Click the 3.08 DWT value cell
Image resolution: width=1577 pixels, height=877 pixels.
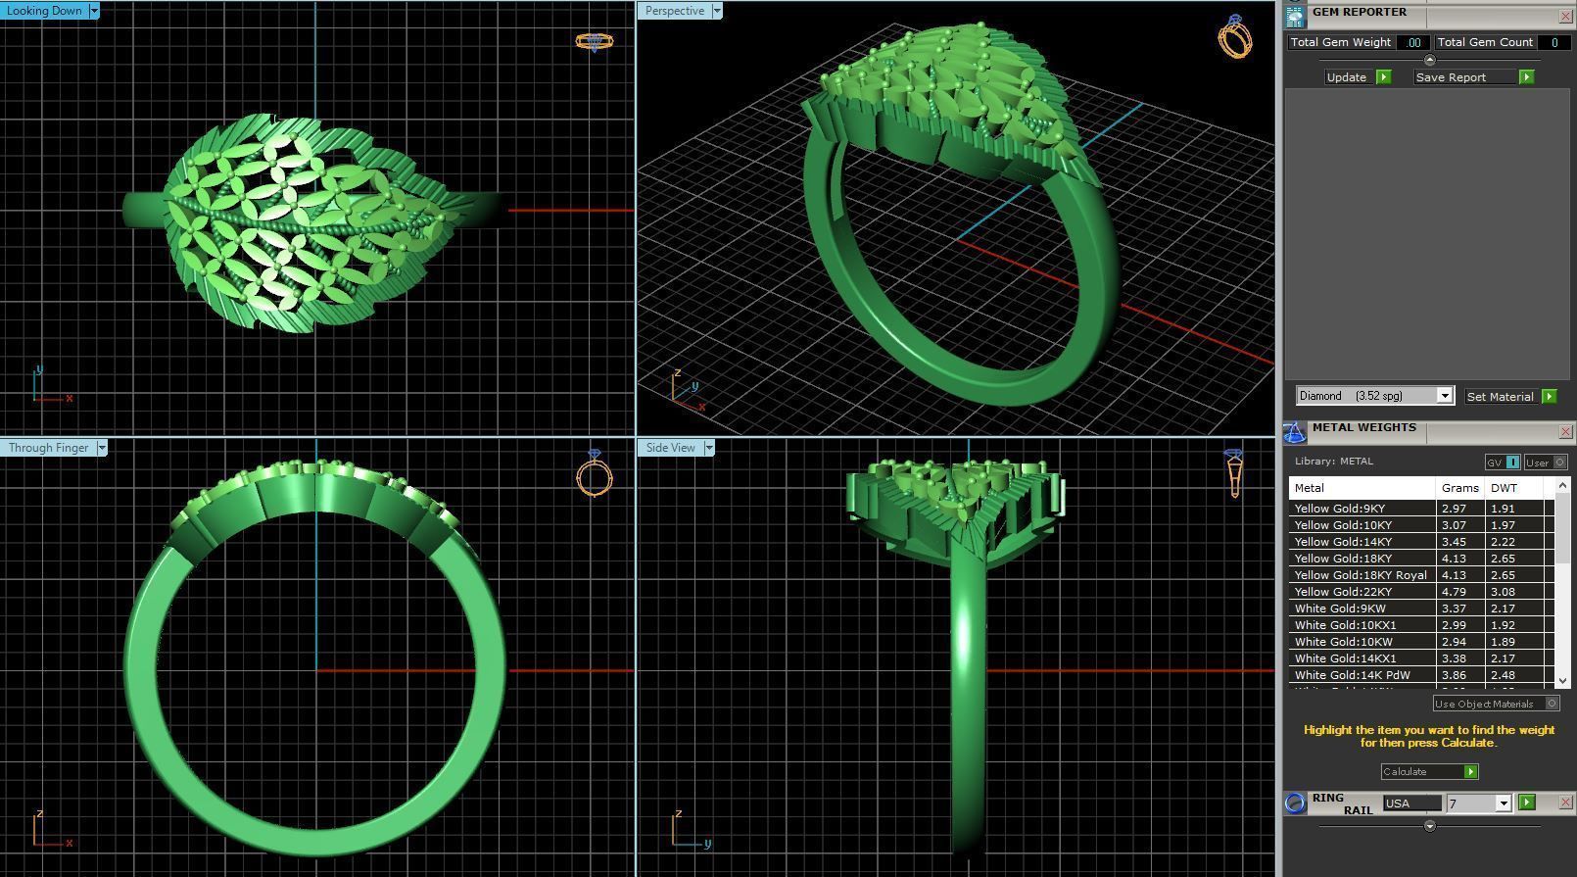tap(1514, 592)
